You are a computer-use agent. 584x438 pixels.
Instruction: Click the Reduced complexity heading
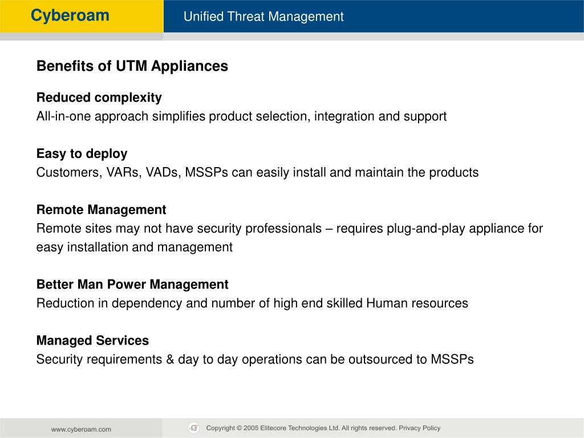[x=99, y=98]
